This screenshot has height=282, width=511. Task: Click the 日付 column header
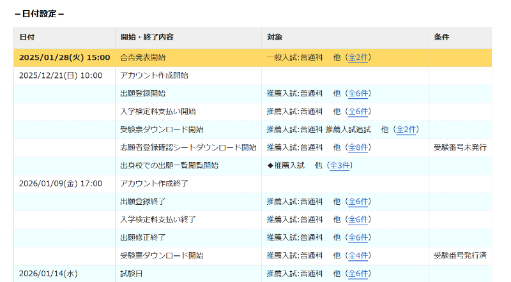(x=27, y=37)
